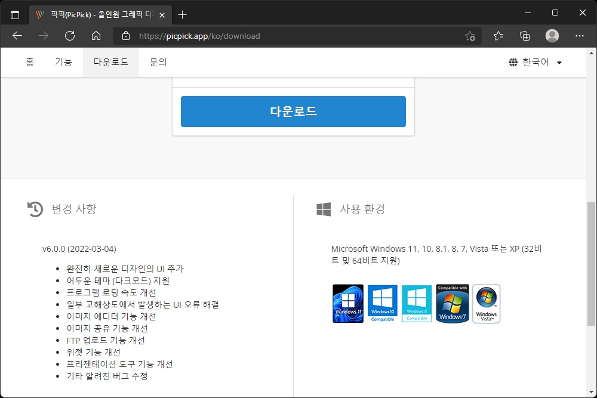The image size is (597, 398).
Task: Select the Windows 10 Compatible badge
Action: tap(382, 303)
